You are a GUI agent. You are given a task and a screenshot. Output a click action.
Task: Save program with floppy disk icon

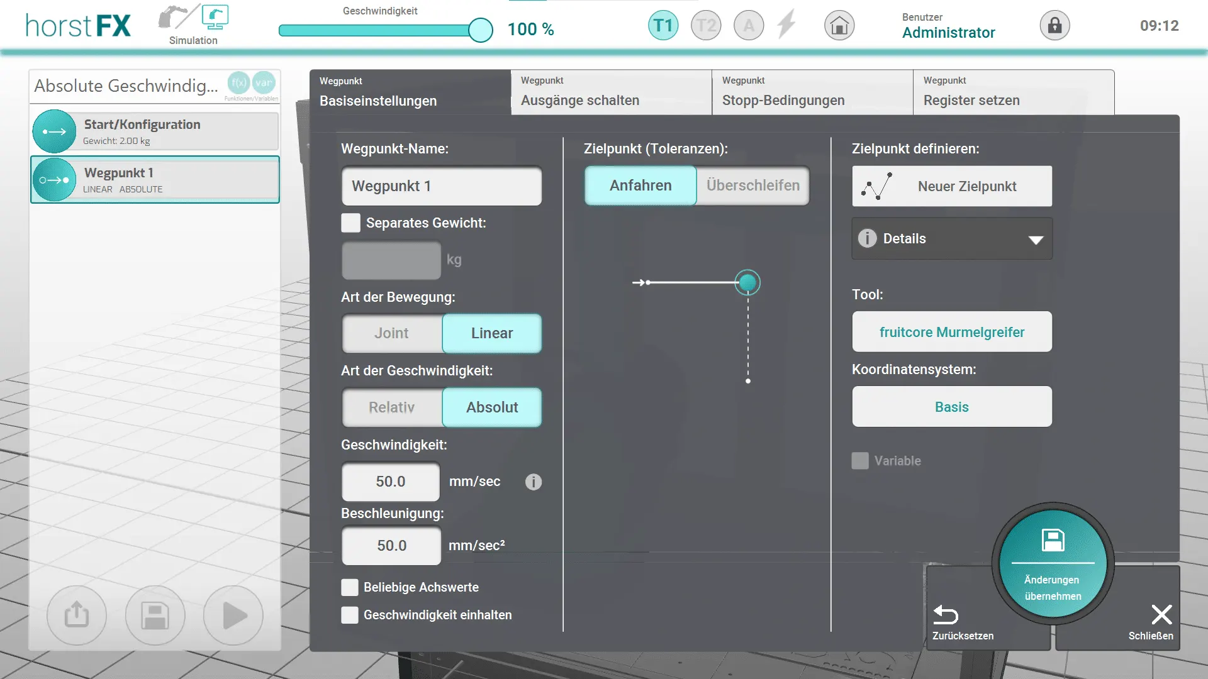click(x=155, y=615)
